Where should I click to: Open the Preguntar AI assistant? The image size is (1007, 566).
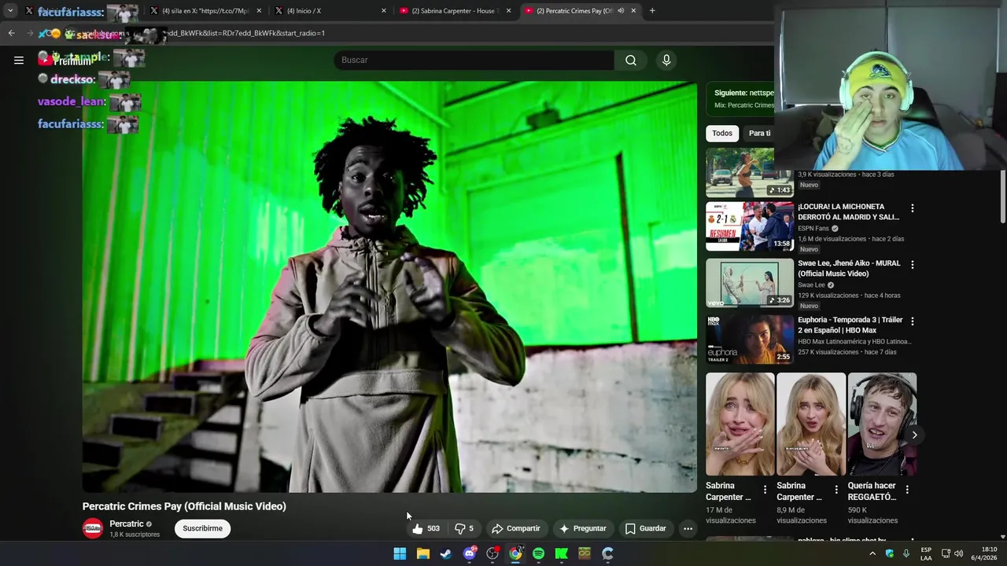[x=583, y=528]
